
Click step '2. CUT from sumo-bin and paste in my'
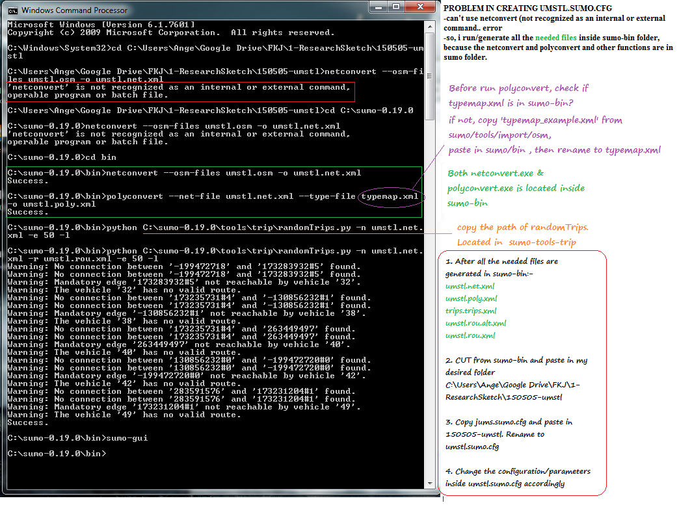(x=516, y=360)
